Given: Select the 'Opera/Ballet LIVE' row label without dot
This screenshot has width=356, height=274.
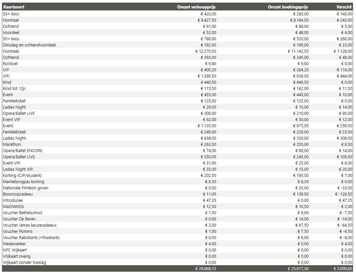Looking at the screenshot, I should pyautogui.click(x=19, y=113).
